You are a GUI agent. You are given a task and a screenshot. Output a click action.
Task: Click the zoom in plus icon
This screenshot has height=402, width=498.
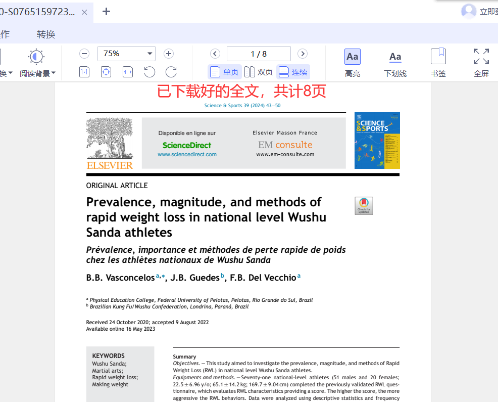(x=169, y=54)
